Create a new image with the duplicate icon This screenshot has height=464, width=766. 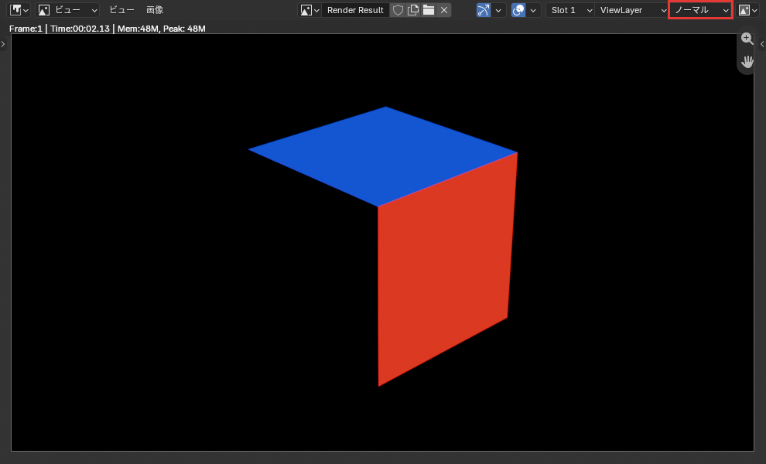point(413,10)
